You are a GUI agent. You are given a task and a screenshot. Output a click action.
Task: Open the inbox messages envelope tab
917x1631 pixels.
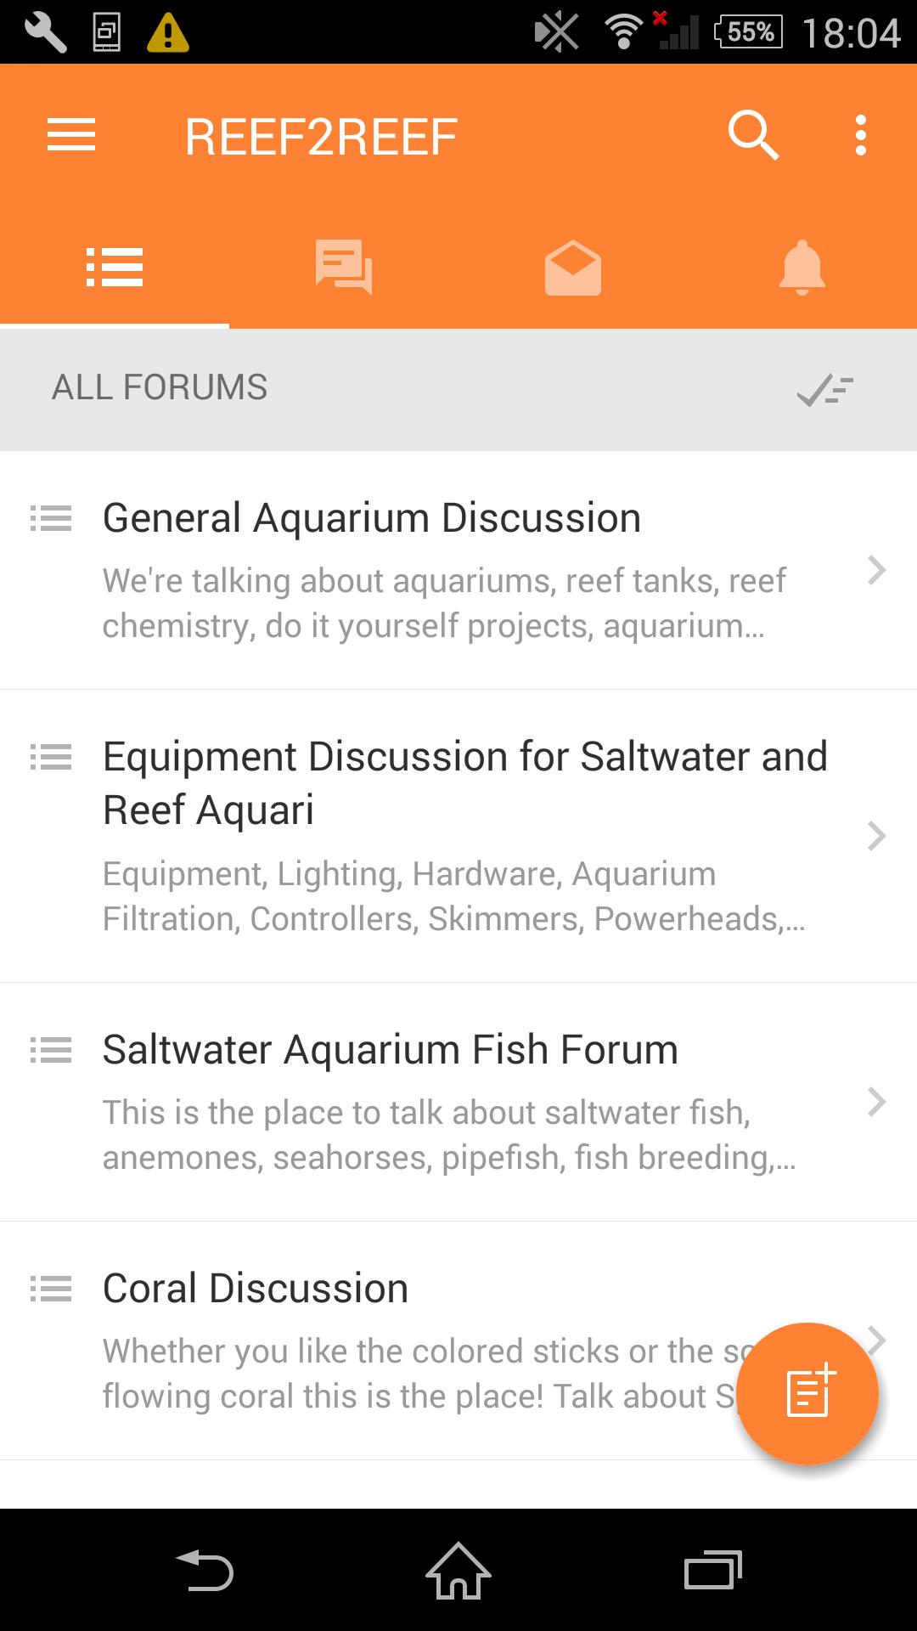tap(573, 268)
